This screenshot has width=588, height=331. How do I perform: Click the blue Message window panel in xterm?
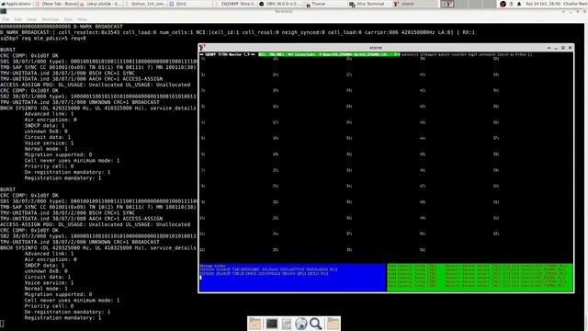[293, 278]
